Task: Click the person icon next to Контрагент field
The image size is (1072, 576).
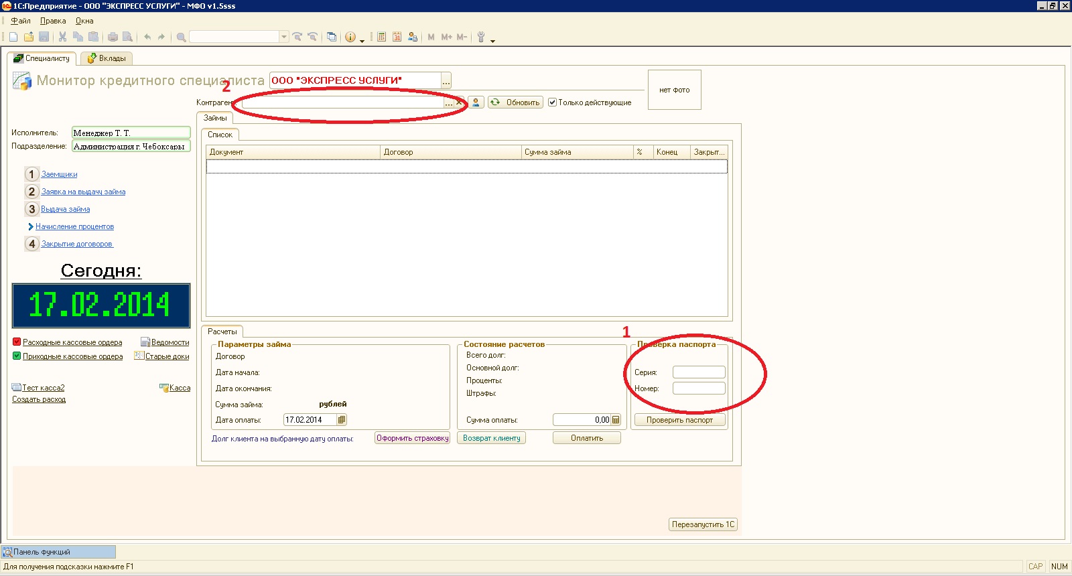Action: [476, 102]
